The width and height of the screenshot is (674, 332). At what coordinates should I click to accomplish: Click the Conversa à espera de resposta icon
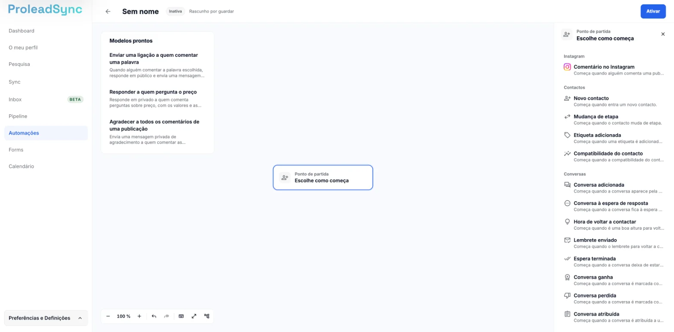pyautogui.click(x=567, y=203)
